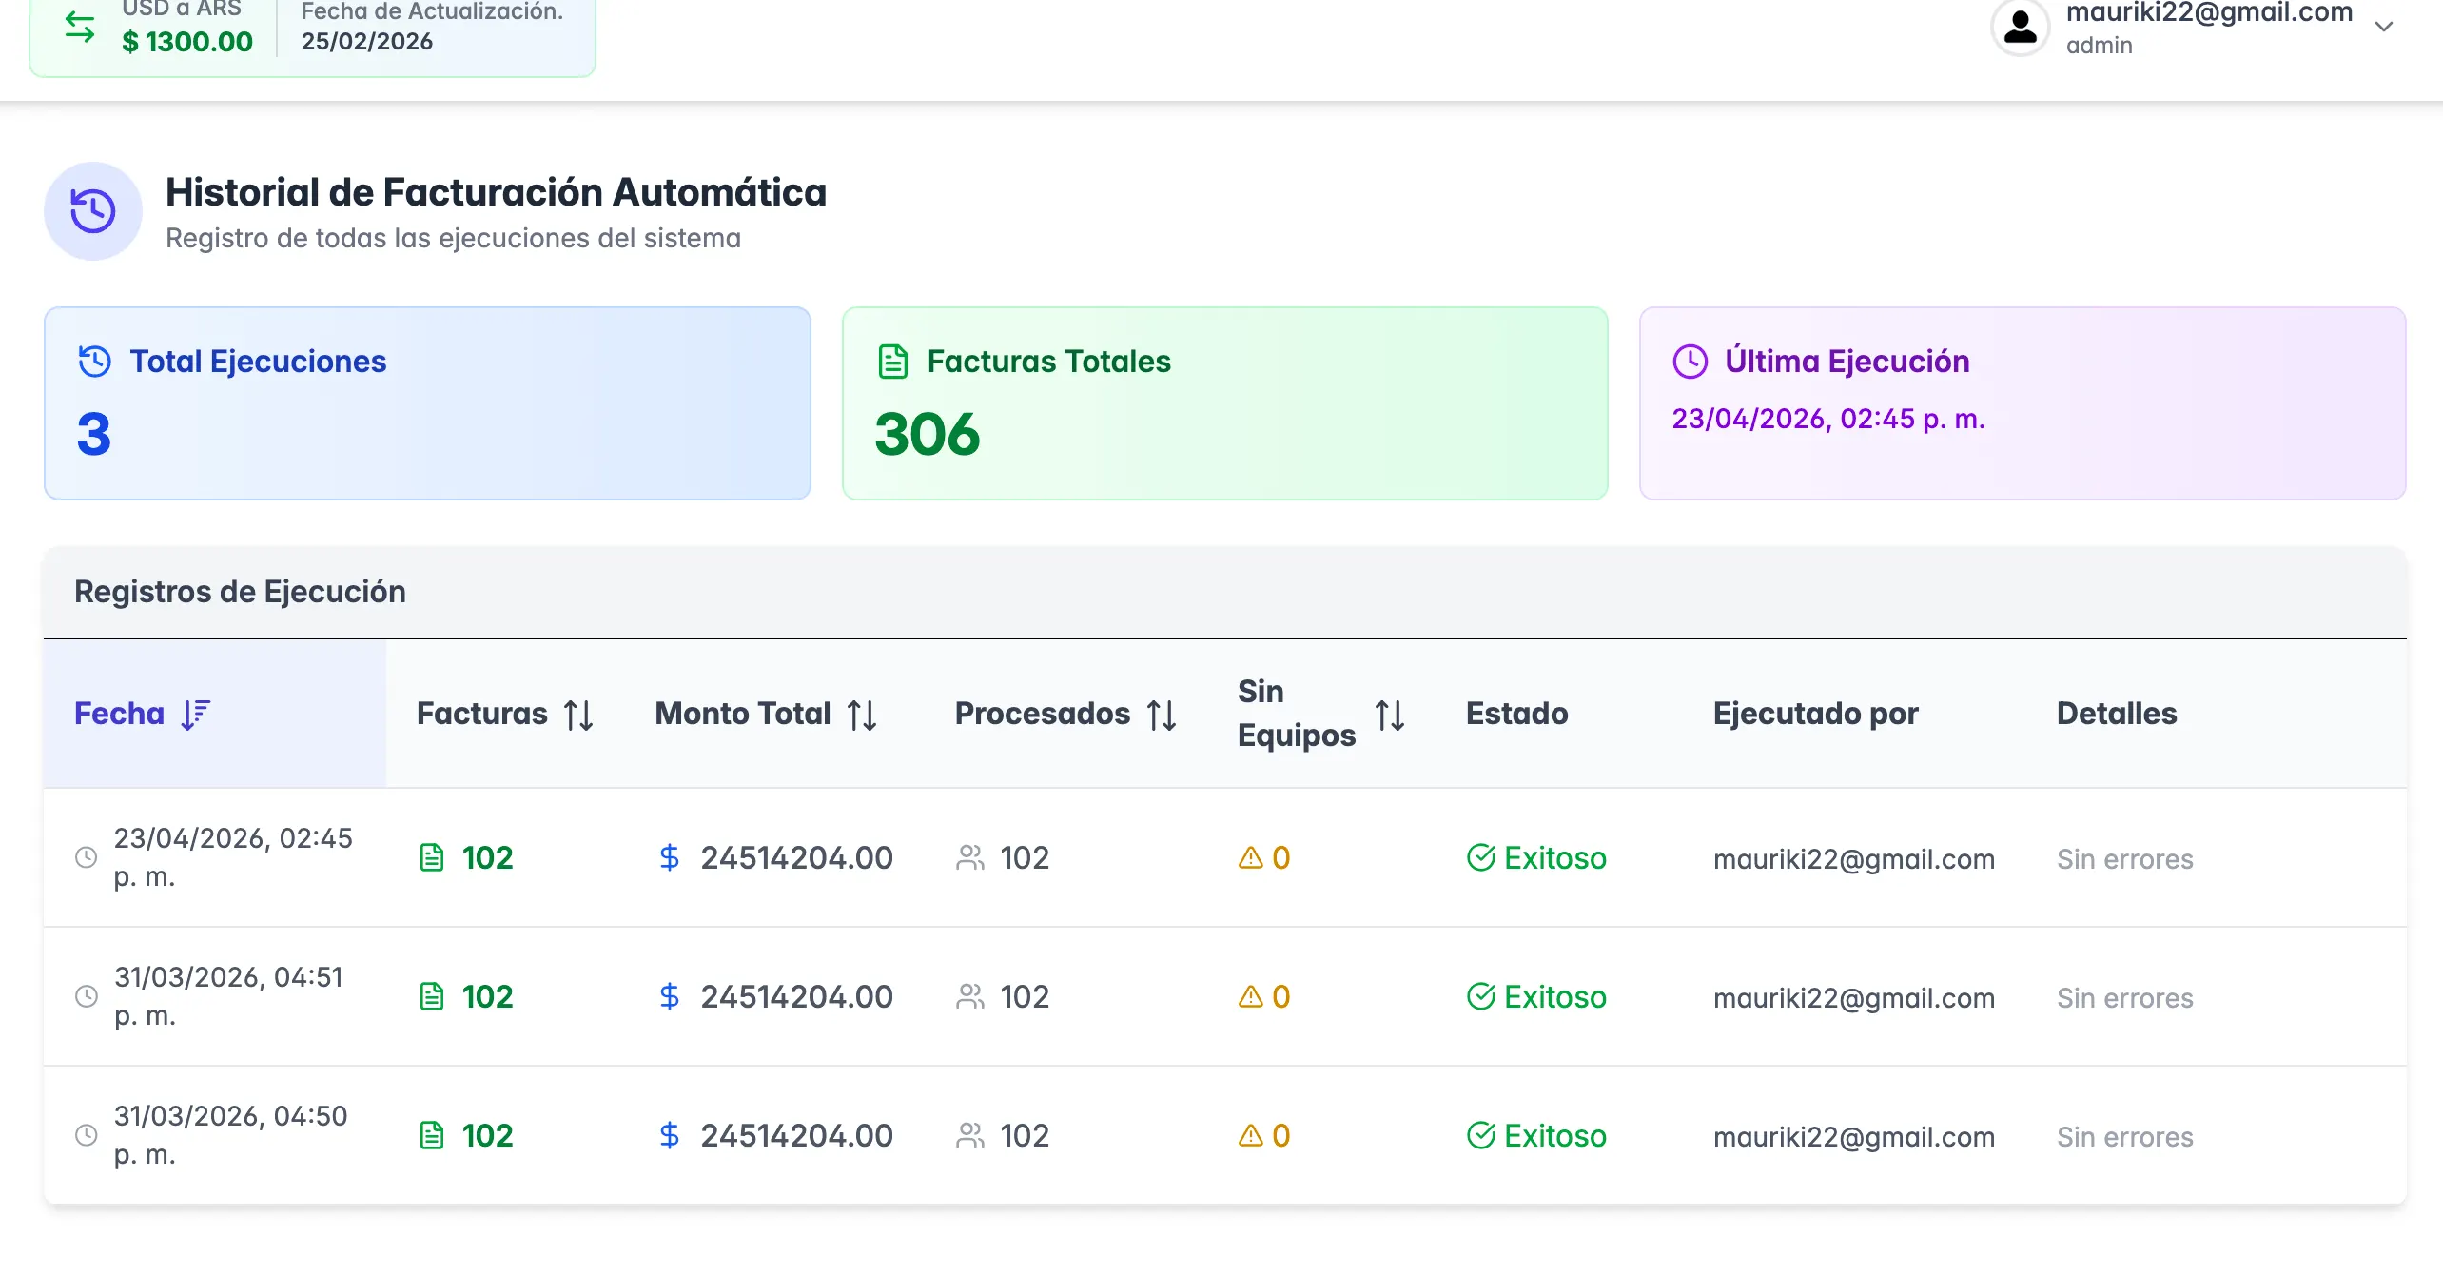
Task: Open the account dropdown chevron
Action: click(x=2383, y=27)
